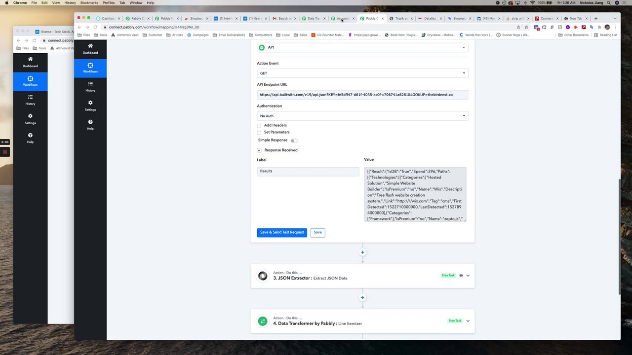
Task: Click the Results label field
Action: point(308,171)
